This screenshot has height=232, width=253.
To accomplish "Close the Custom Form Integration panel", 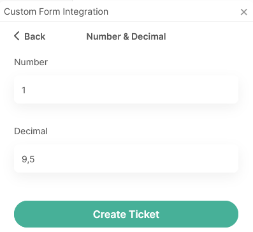I will pyautogui.click(x=243, y=12).
